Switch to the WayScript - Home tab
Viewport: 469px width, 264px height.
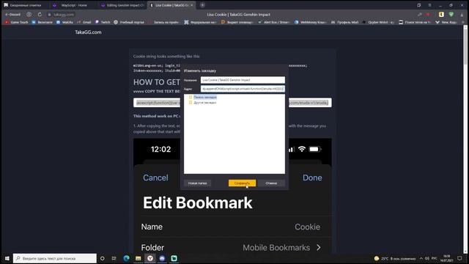73,5
